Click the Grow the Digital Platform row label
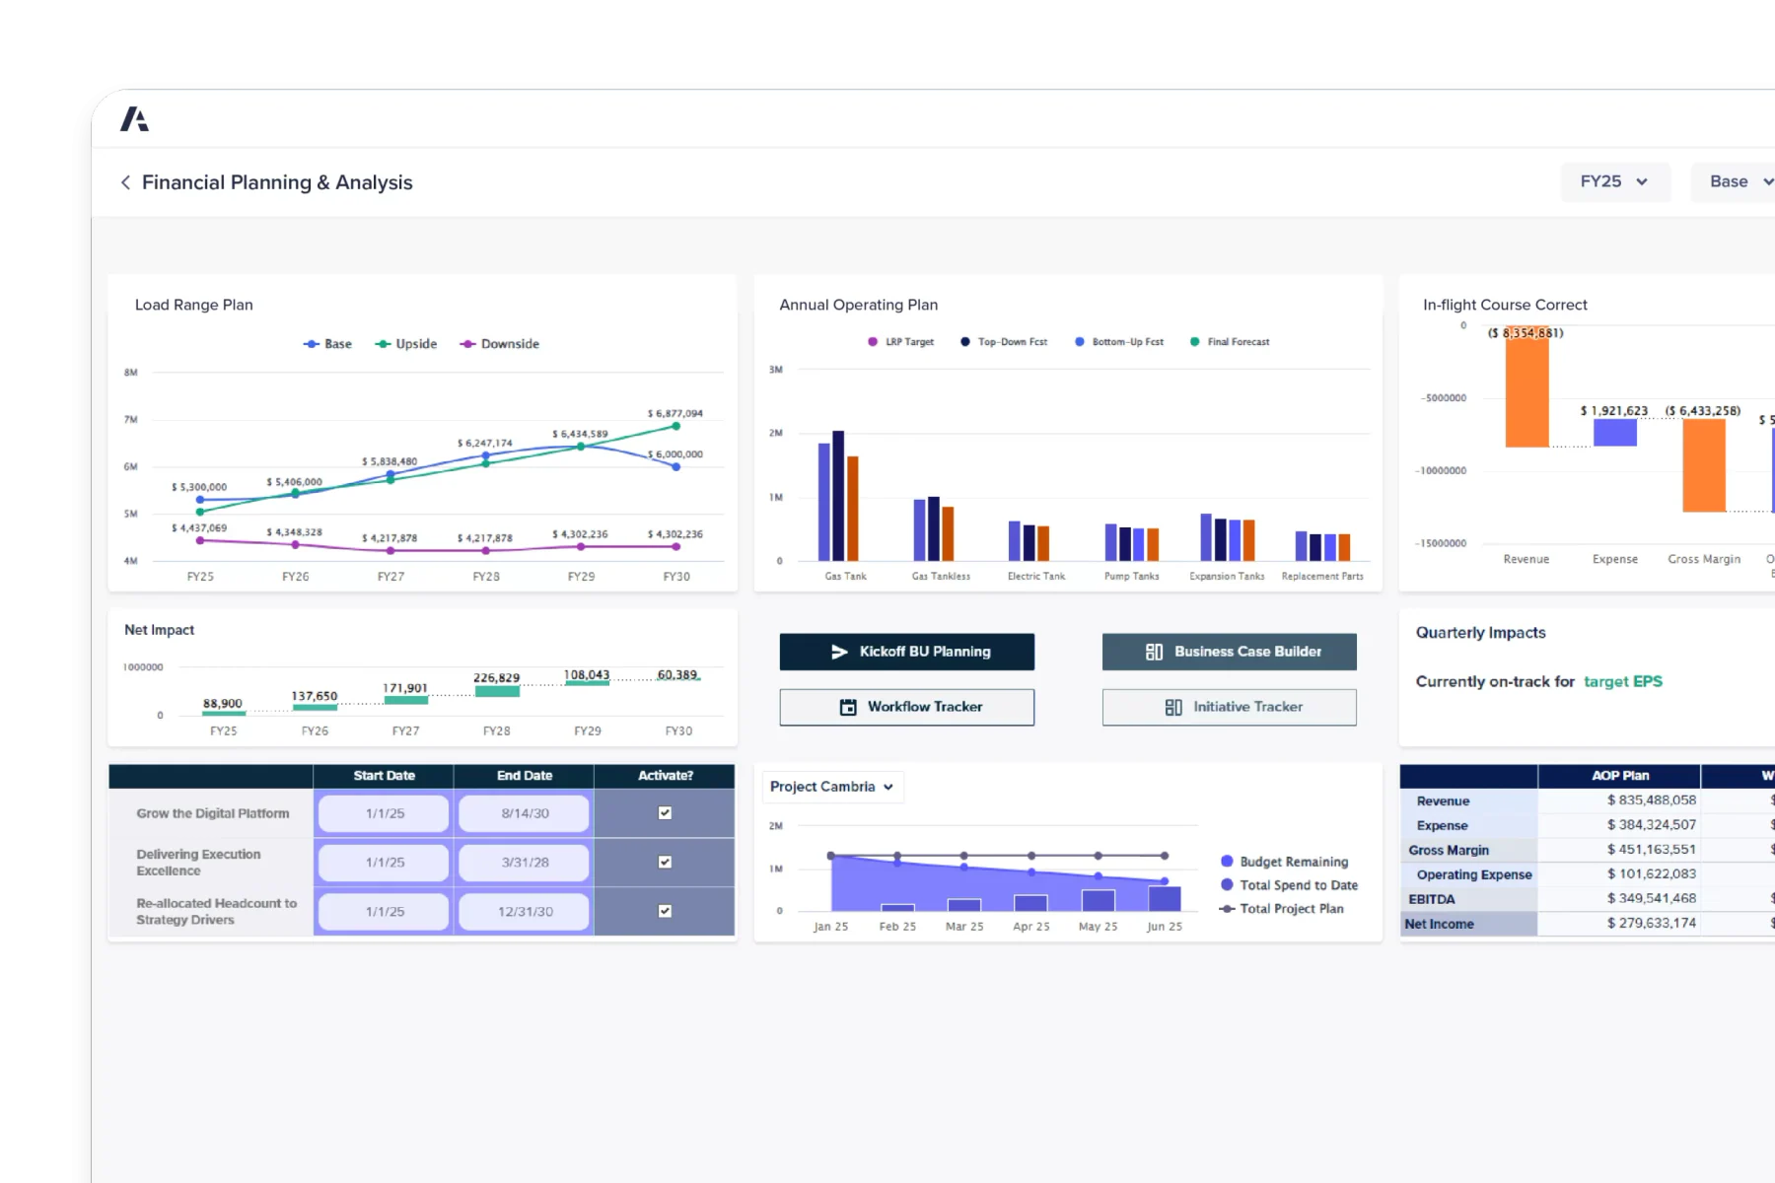Screen dimensions: 1775x1183 pyautogui.click(x=213, y=813)
